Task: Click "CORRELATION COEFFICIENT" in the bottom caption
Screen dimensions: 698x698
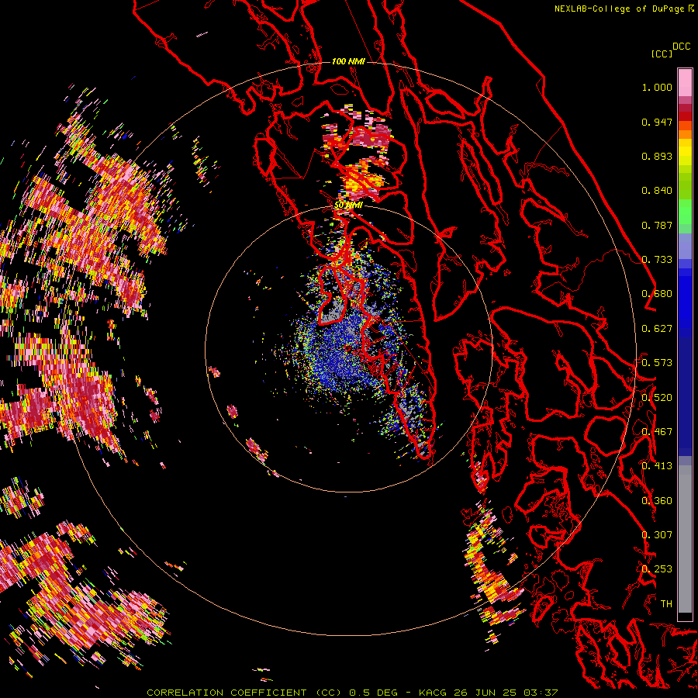Action: 228,693
